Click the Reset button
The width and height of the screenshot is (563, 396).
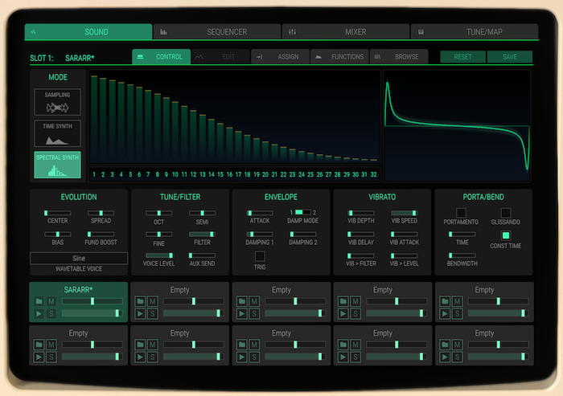(x=462, y=57)
